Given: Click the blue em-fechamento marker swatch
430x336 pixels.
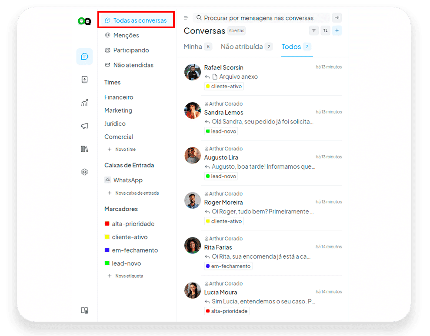Looking at the screenshot, I should pyautogui.click(x=107, y=250).
